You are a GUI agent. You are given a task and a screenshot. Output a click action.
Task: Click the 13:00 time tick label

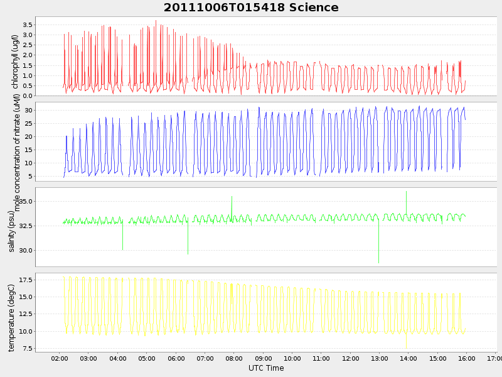coord(380,358)
